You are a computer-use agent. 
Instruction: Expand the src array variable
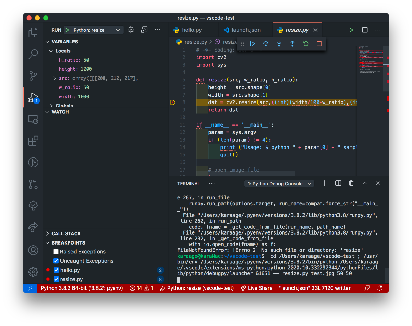point(55,78)
